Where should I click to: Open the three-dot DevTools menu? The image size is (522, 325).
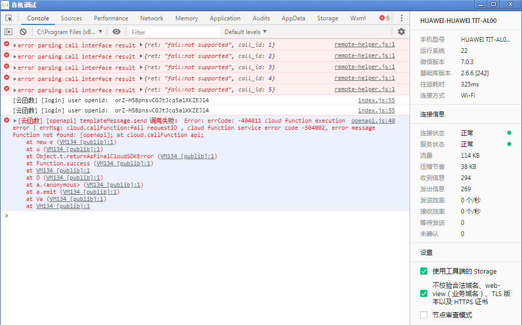401,18
